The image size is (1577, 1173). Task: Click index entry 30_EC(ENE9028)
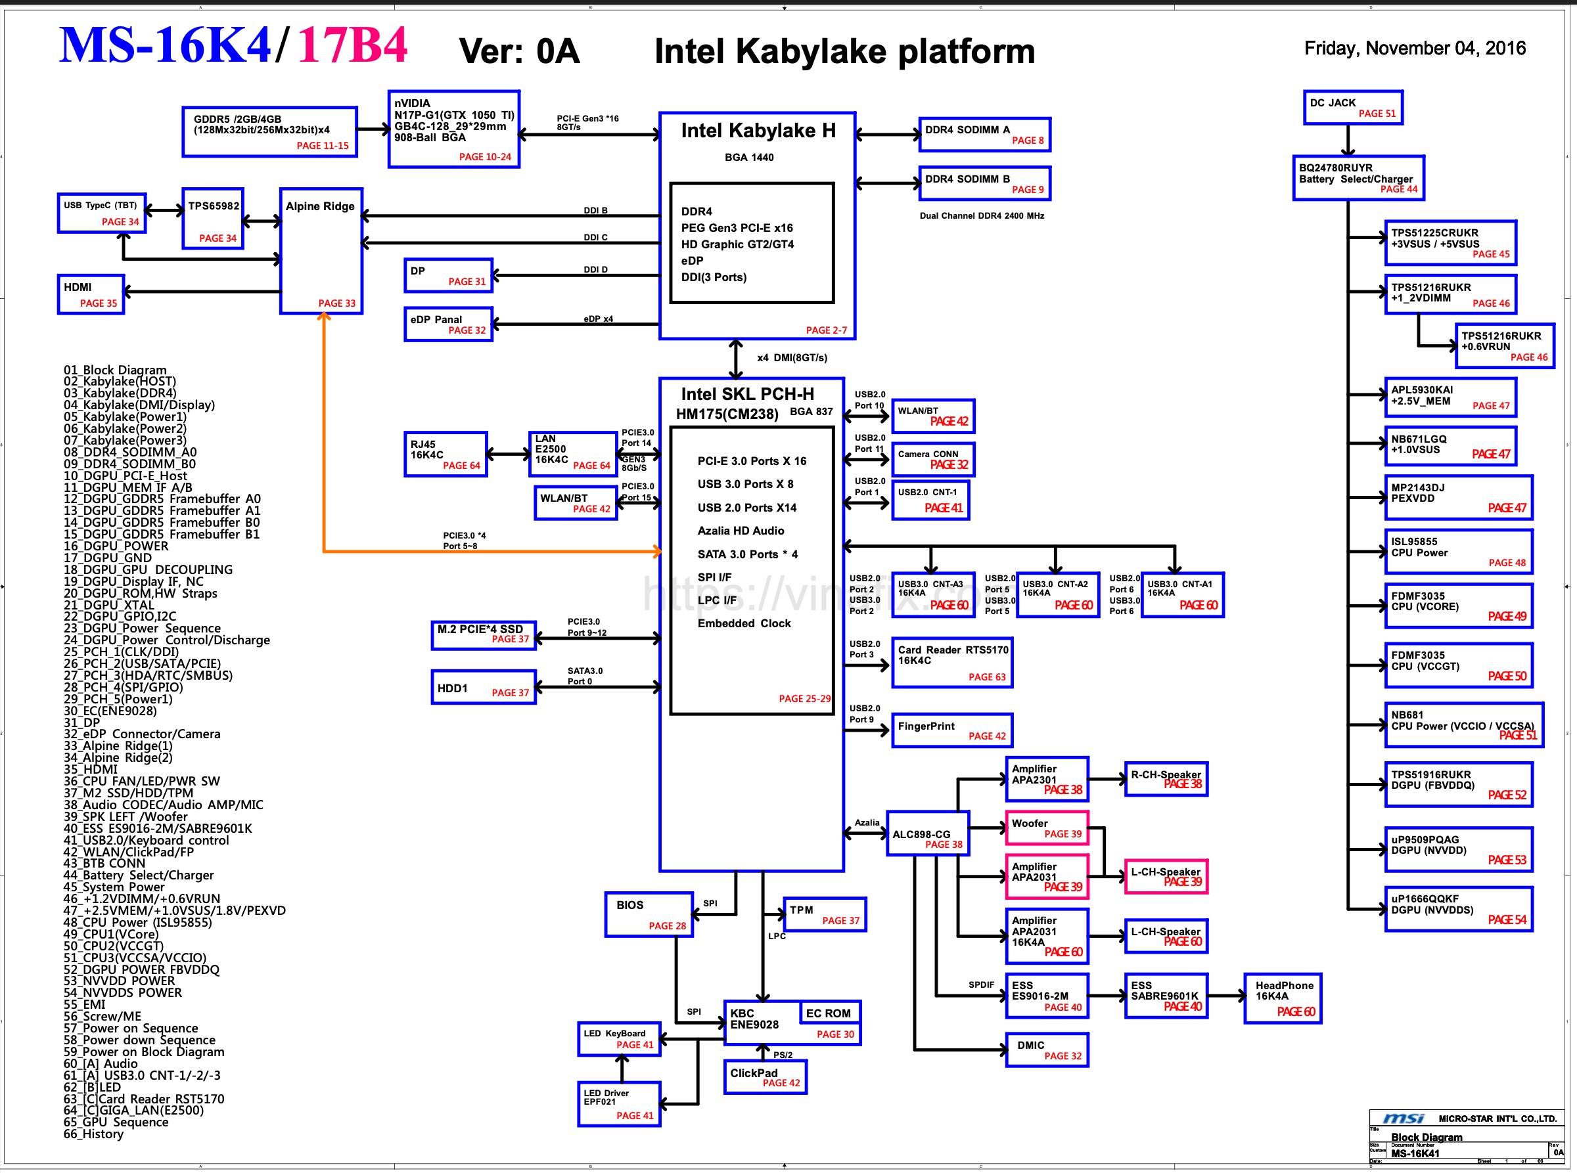pyautogui.click(x=110, y=711)
